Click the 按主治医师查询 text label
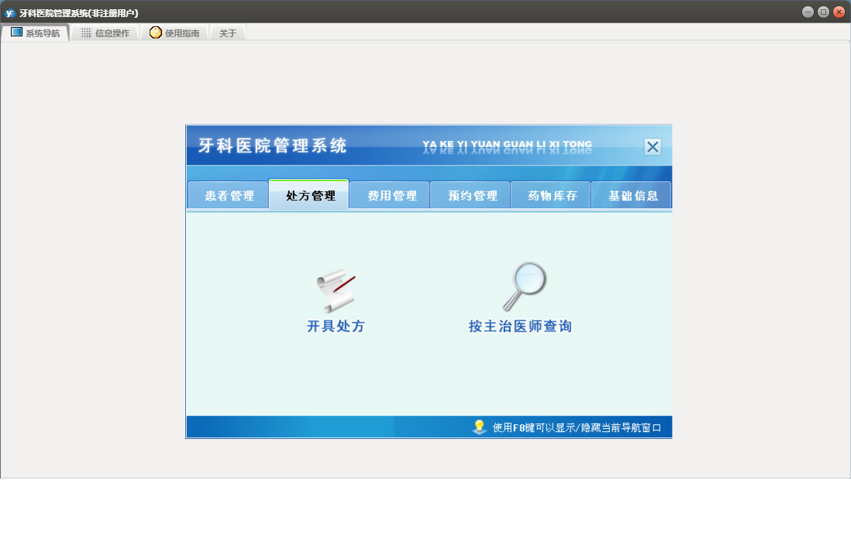The width and height of the screenshot is (851, 552). point(520,327)
